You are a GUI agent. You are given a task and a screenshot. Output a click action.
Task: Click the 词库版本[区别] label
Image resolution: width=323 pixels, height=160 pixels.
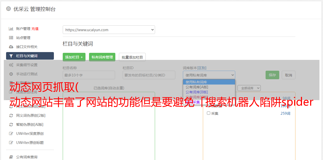pos(195,68)
